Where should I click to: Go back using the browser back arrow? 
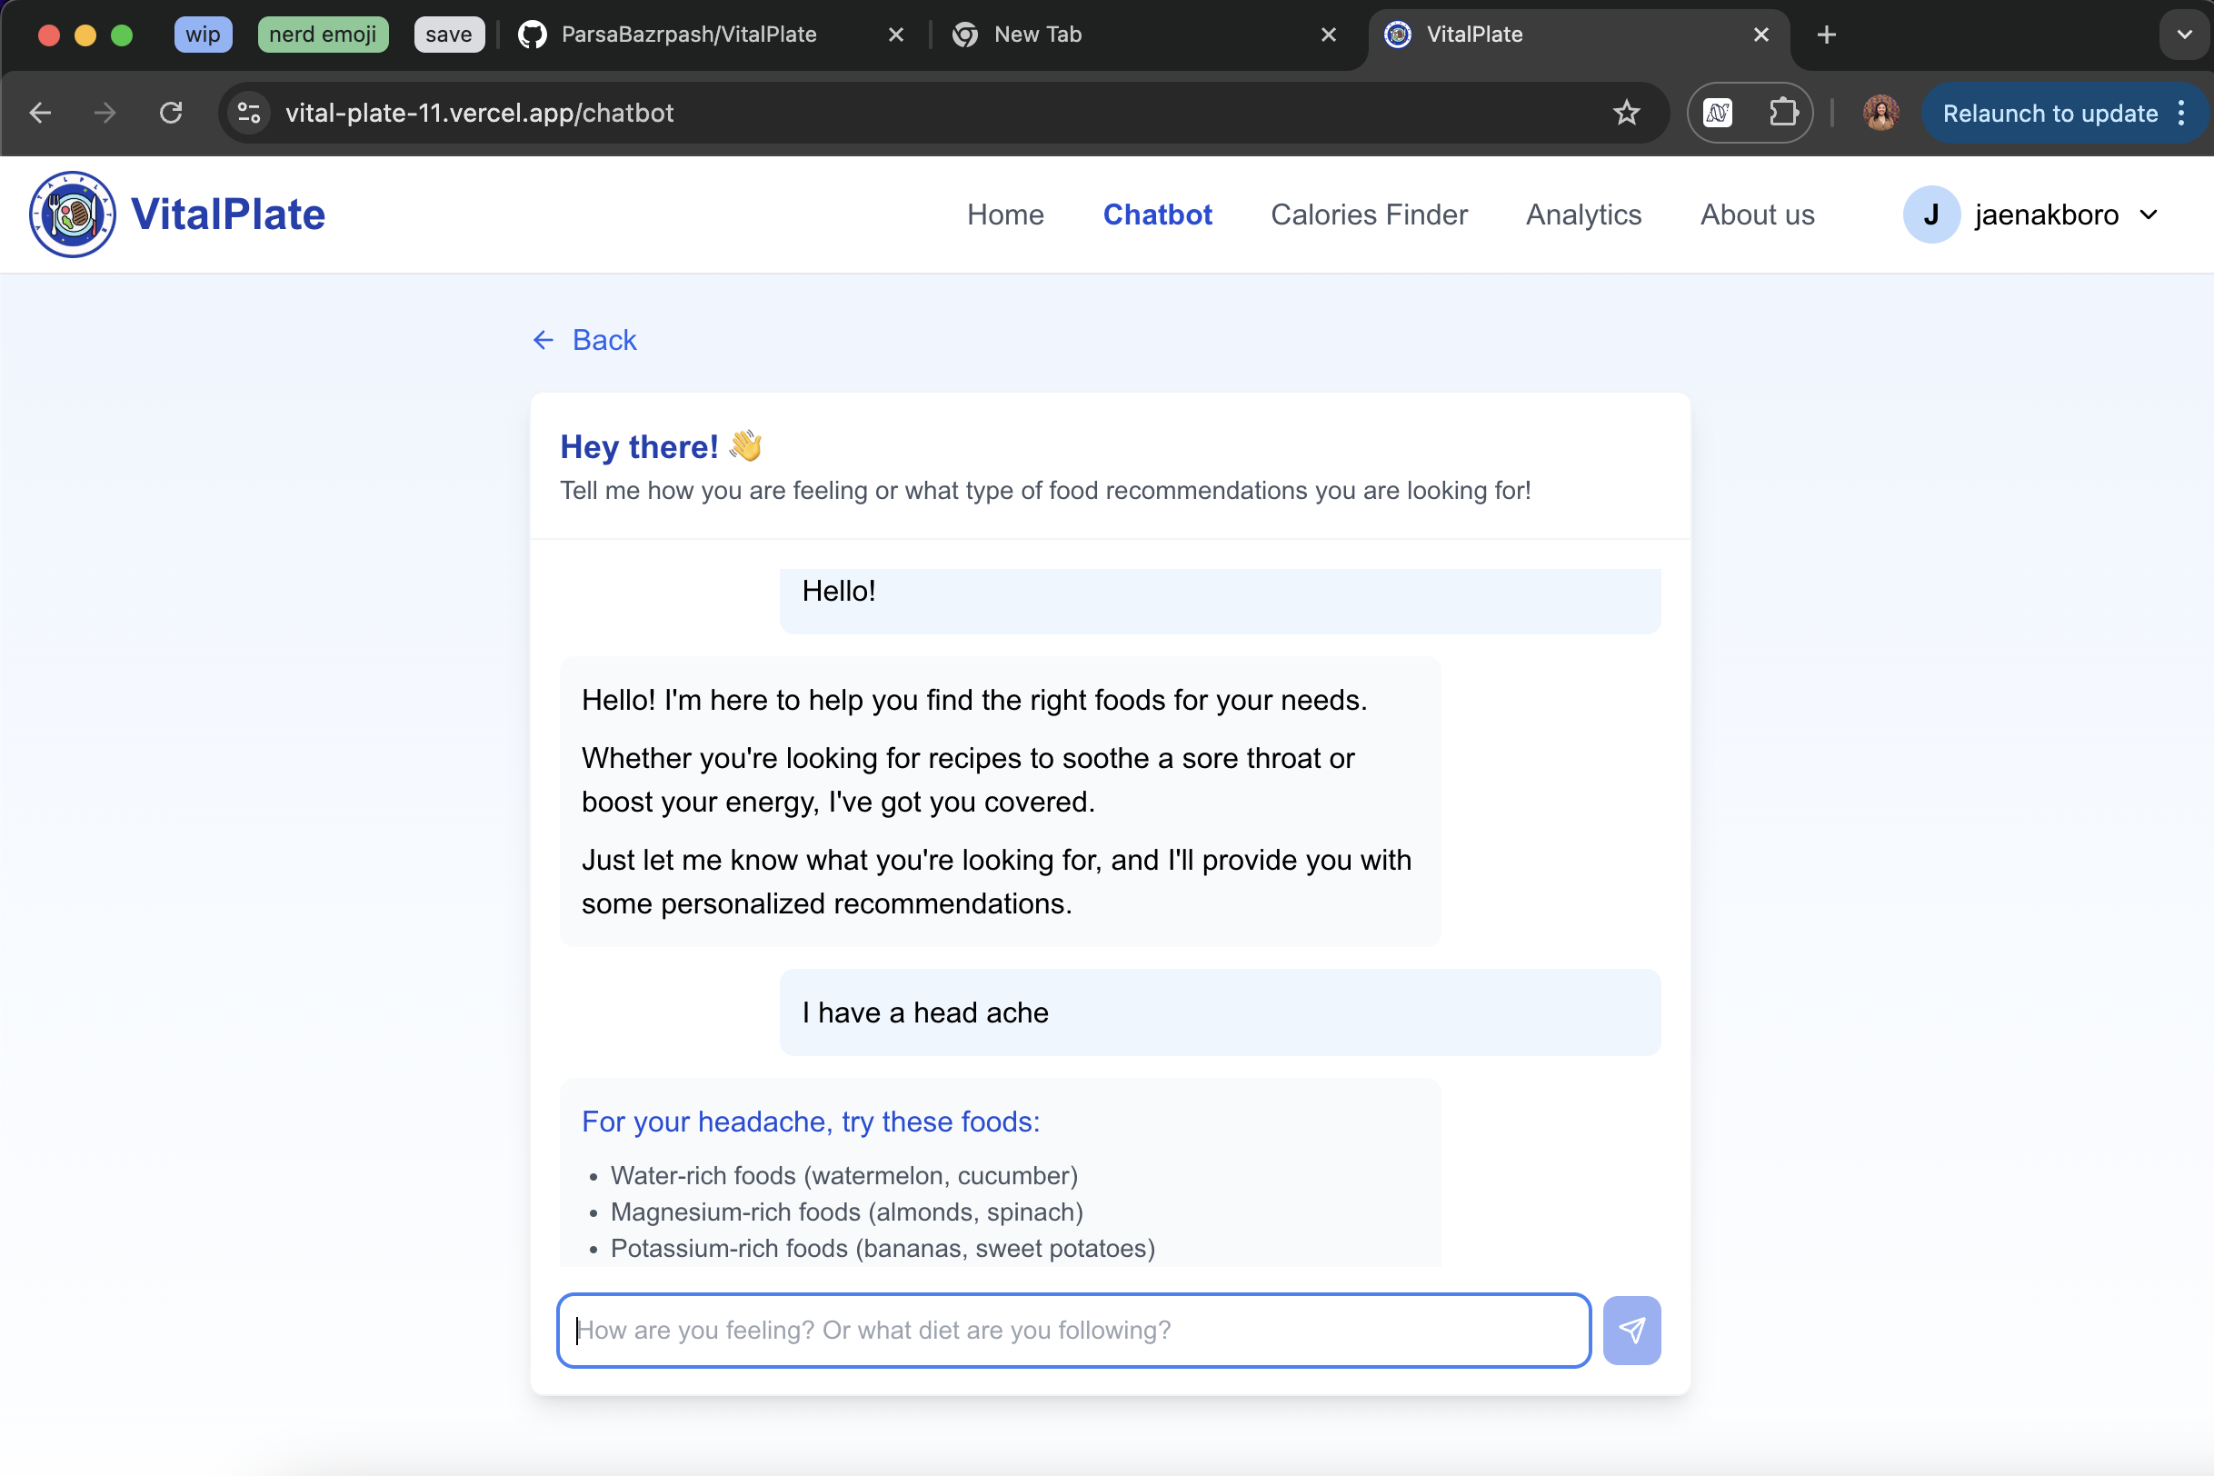(x=41, y=113)
